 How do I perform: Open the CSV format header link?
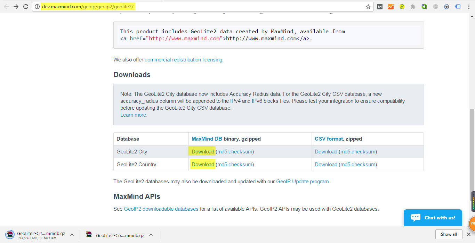329,139
